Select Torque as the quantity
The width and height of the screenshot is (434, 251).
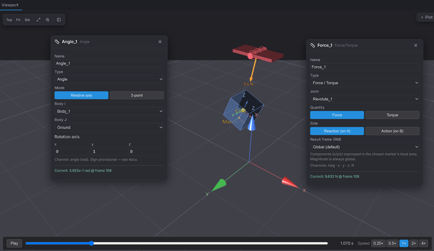[x=392, y=115]
